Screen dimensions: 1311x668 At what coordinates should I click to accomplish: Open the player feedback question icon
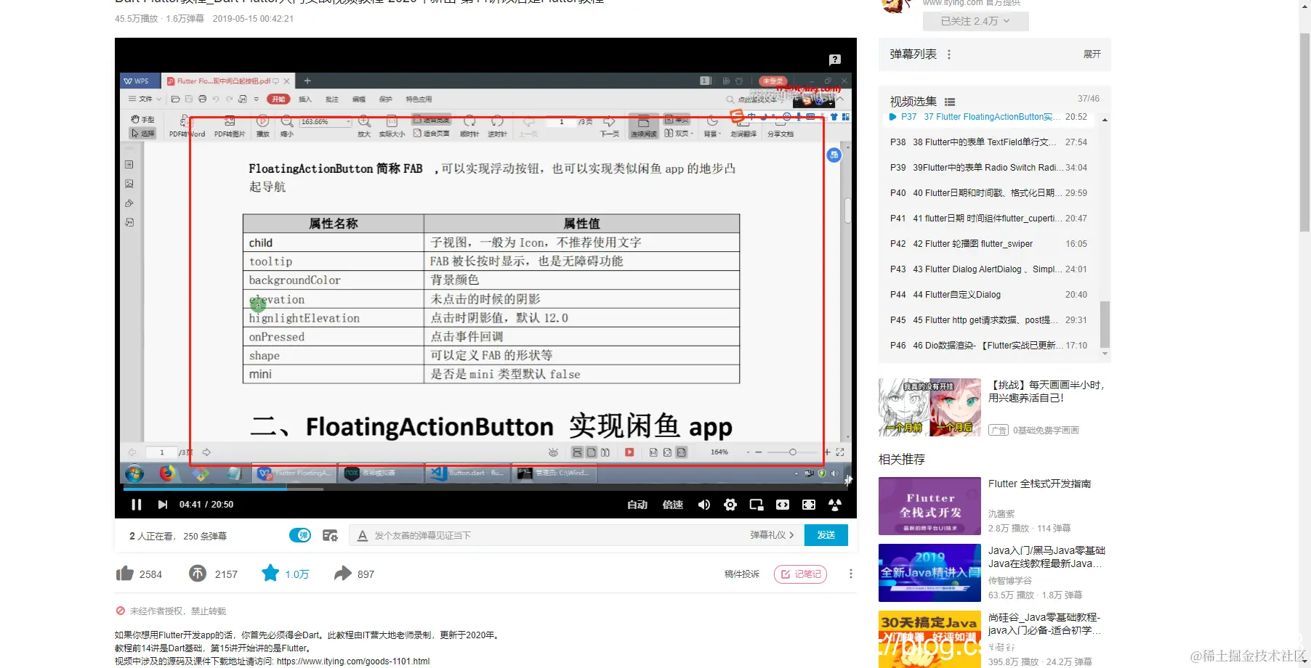pyautogui.click(x=835, y=60)
